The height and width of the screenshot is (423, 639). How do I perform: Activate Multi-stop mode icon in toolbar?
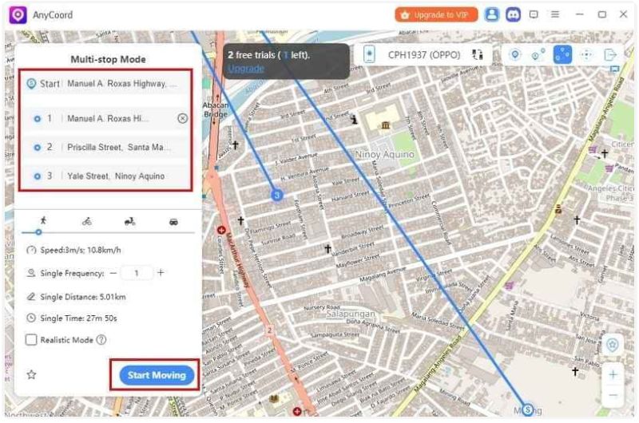click(x=562, y=54)
